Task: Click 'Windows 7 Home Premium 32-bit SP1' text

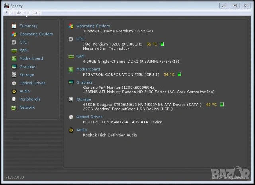Action: (x=118, y=31)
